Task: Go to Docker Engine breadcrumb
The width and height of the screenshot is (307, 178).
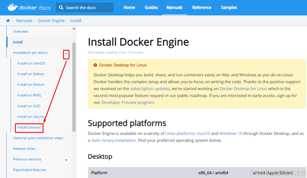Action: click(51, 20)
